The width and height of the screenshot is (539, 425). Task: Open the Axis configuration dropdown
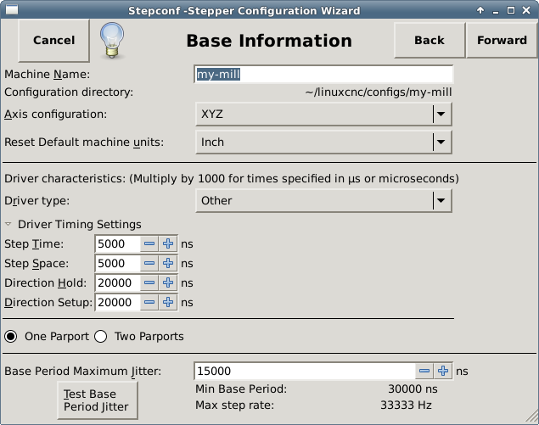tap(323, 114)
